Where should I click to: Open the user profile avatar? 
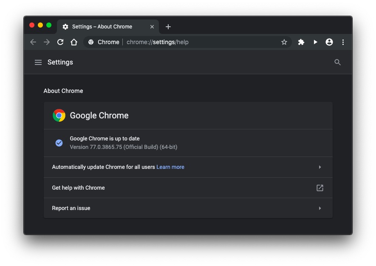[x=329, y=42]
